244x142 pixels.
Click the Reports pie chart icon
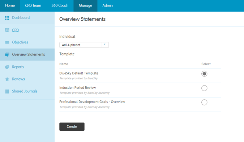[x=7, y=67]
